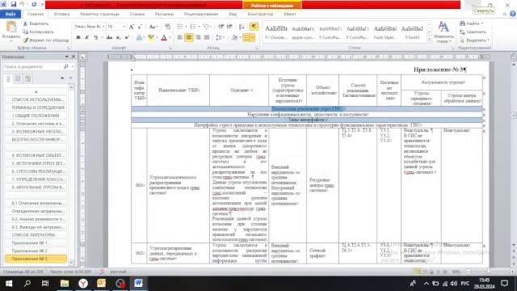Open font color picker

[164, 38]
